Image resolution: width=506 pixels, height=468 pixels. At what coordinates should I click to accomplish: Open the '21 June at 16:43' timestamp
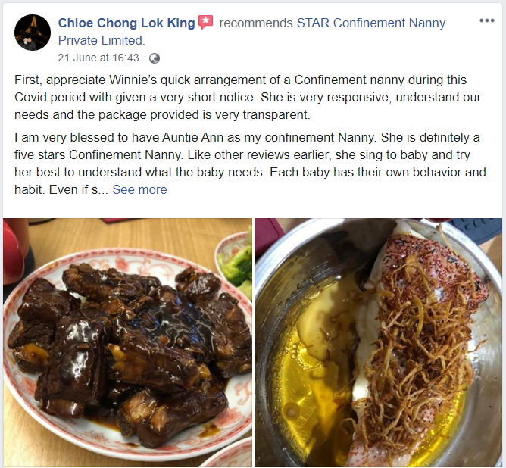(x=98, y=58)
